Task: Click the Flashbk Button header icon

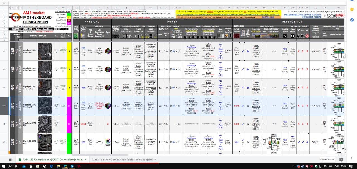Action: (x=285, y=36)
